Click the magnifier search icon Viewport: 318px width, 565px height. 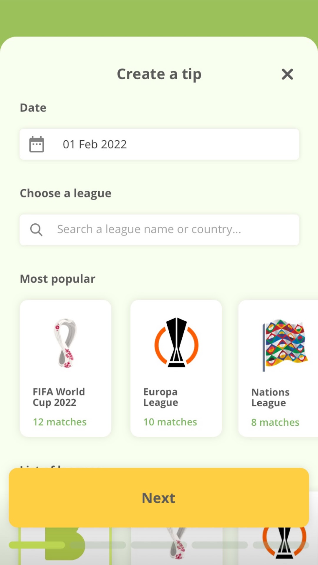click(x=36, y=230)
